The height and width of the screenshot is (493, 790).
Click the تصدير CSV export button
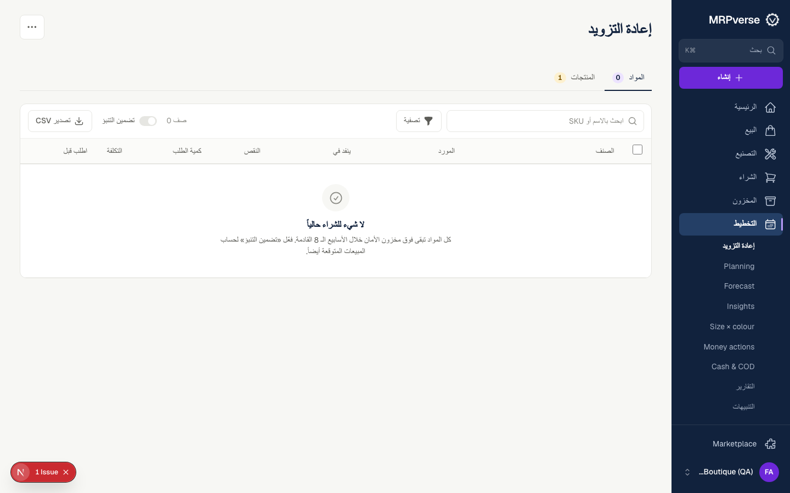pos(60,121)
